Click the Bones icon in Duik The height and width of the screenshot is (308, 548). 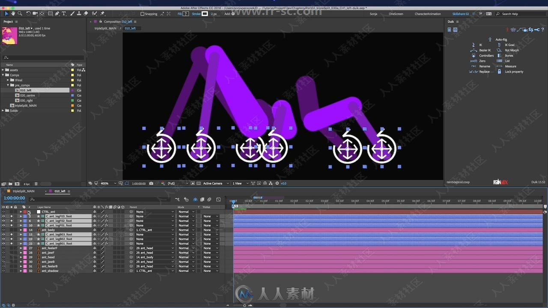pos(499,56)
